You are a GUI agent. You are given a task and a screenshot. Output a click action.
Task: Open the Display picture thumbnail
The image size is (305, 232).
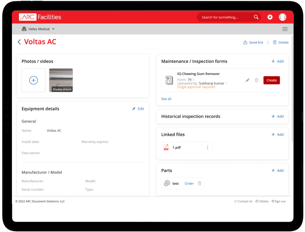(61, 80)
